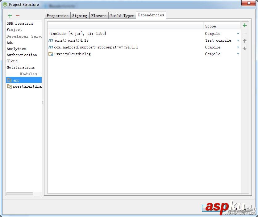Click the OK button
This screenshot has width=258, height=217.
pos(213,208)
